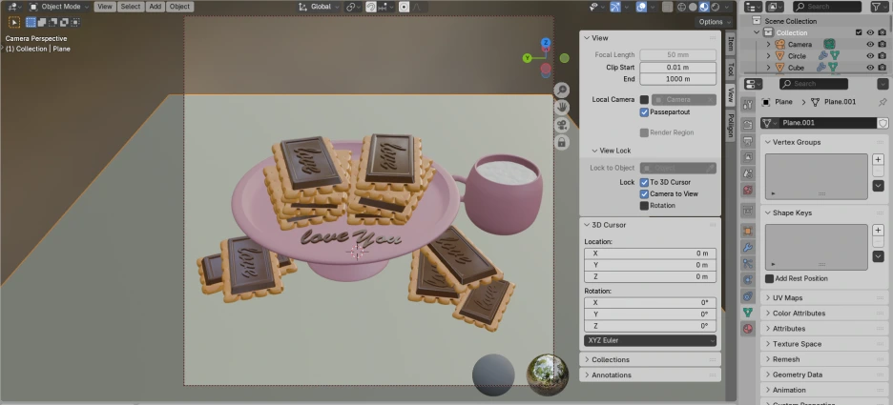Expand the Remesh panel
The image size is (893, 405).
tap(824, 359)
